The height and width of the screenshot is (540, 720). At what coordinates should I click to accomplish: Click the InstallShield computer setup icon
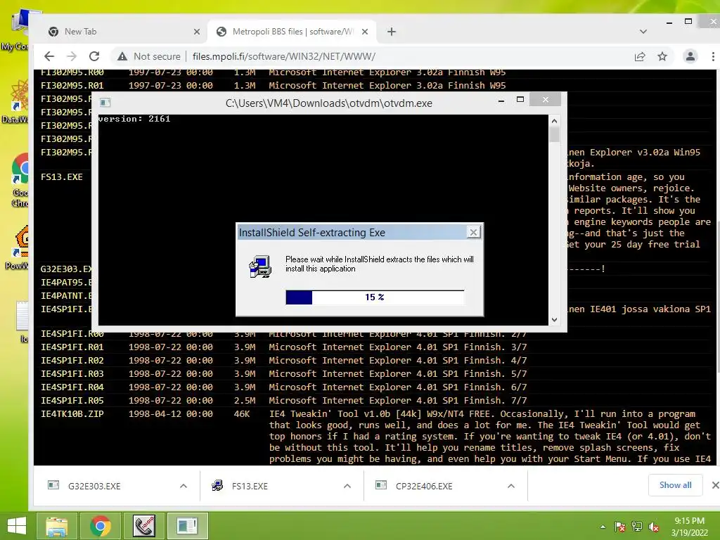tap(260, 266)
